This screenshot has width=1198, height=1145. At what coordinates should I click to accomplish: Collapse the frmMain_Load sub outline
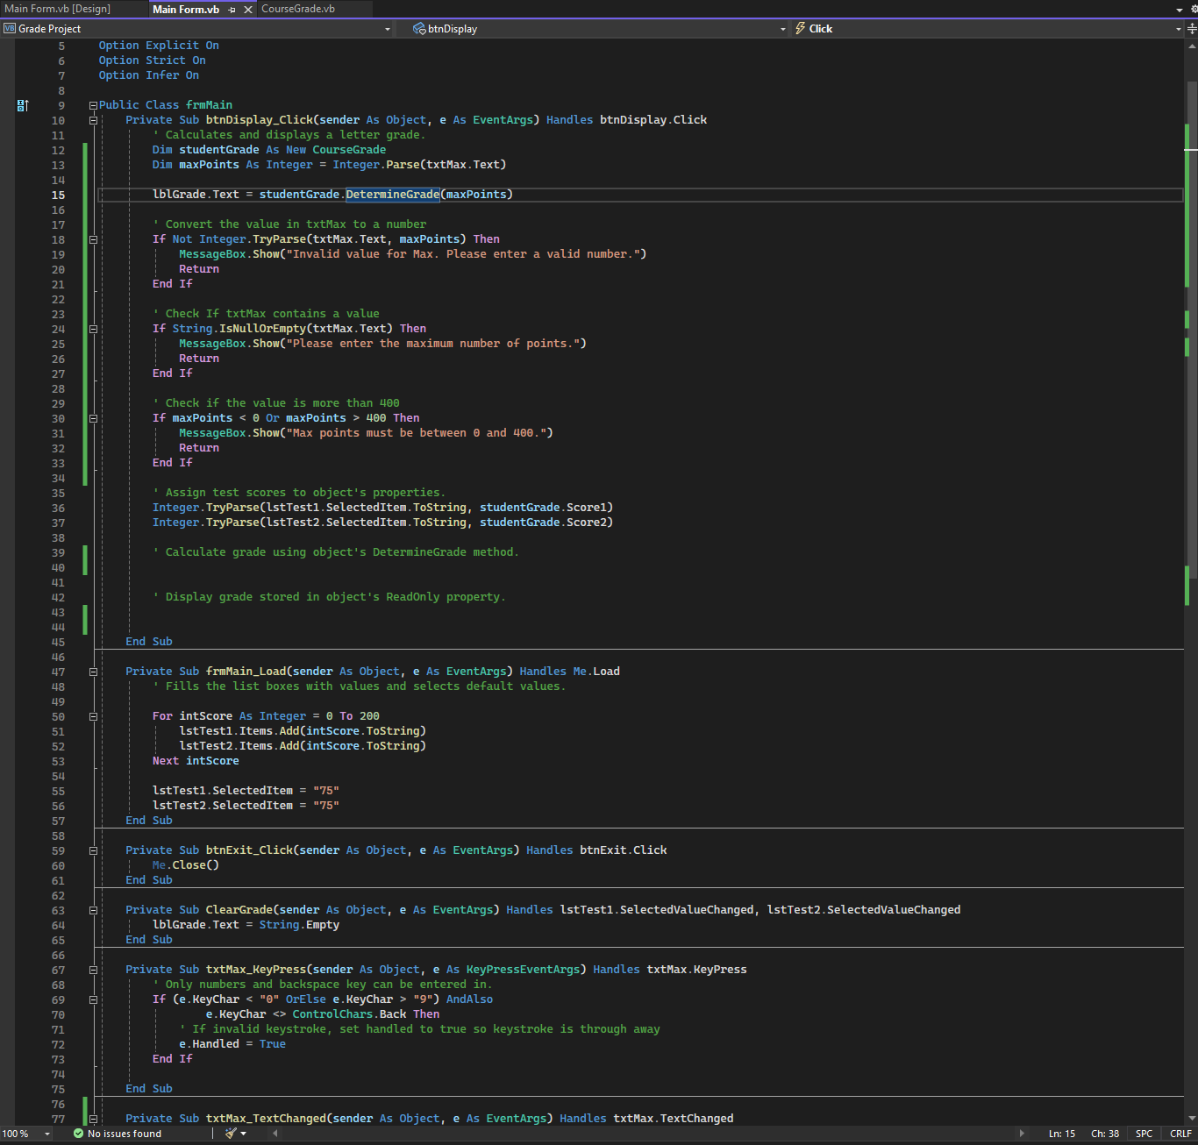[x=93, y=672]
